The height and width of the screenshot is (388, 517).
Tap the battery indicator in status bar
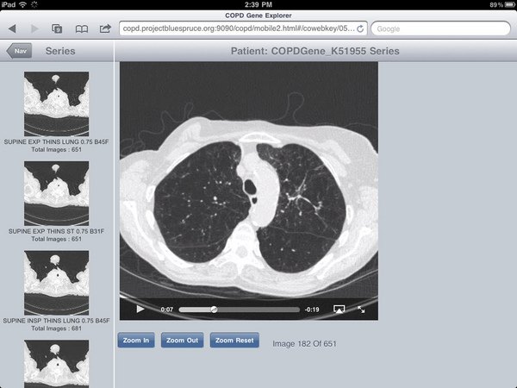509,4
